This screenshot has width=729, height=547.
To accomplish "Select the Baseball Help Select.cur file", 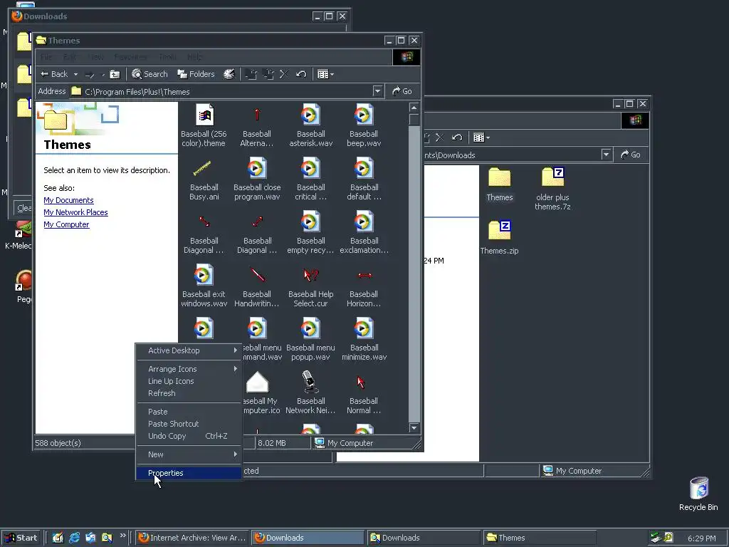I will (310, 286).
